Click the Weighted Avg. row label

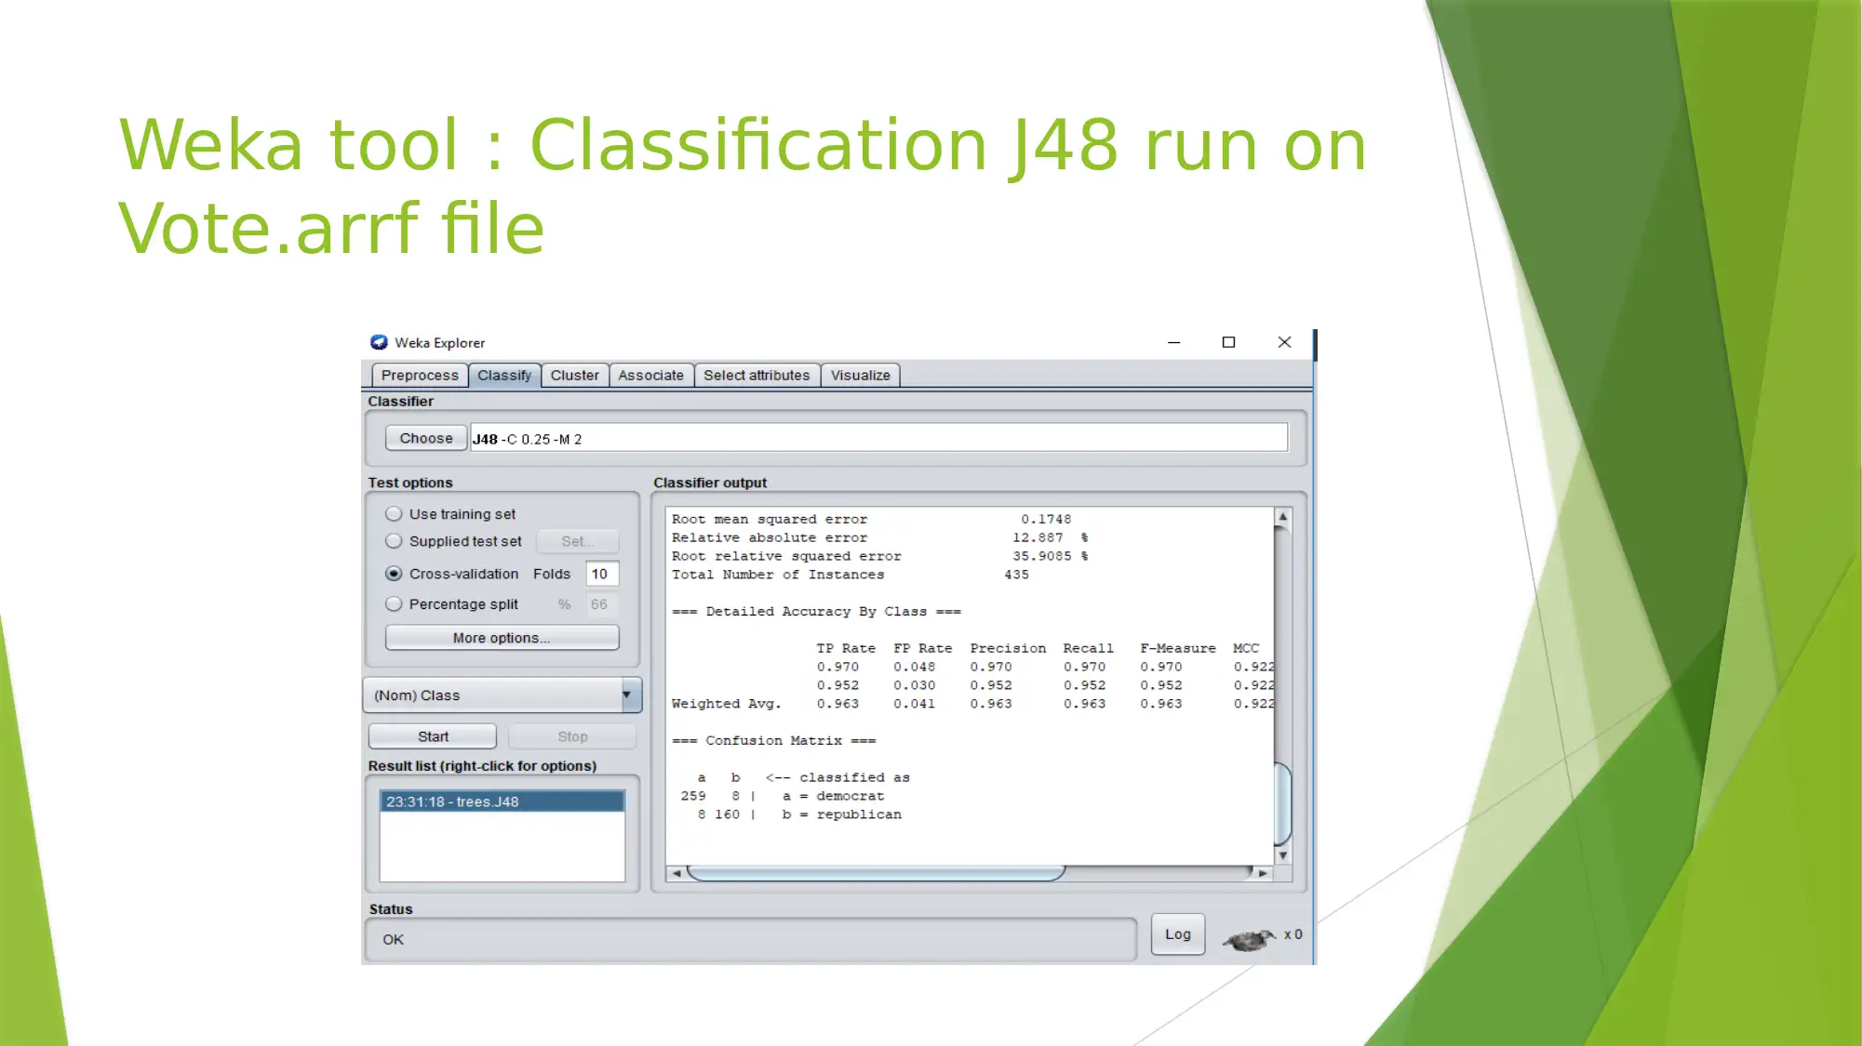coord(726,704)
